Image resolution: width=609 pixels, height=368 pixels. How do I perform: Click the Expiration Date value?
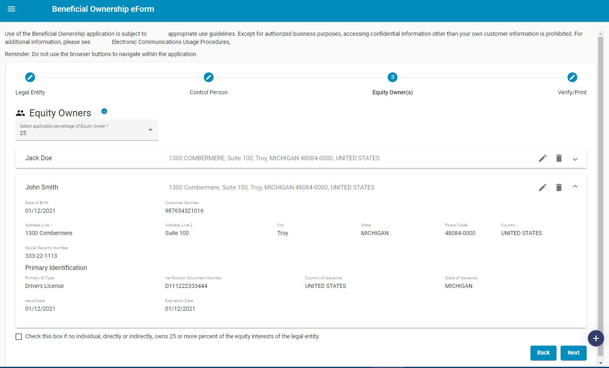click(180, 309)
